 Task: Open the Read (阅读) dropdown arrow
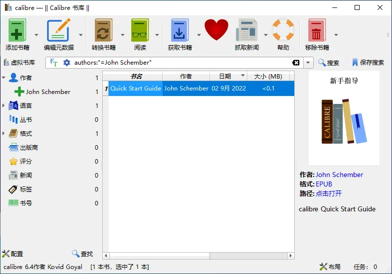click(x=157, y=35)
